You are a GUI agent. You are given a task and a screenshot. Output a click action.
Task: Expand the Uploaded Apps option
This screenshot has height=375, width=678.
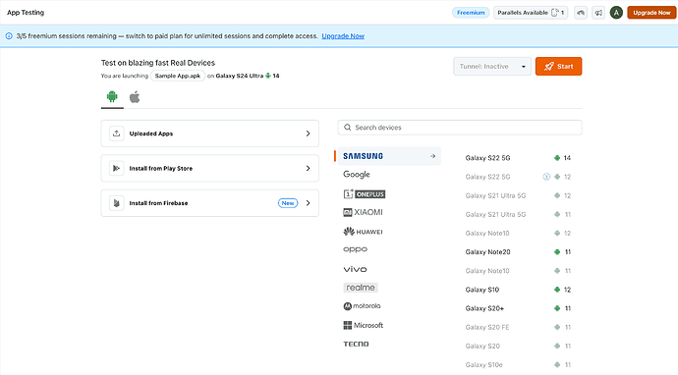coord(209,134)
